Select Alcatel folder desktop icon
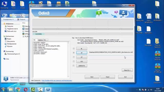Image resolution: width=164 pixels, height=92 pixels. pyautogui.click(x=22, y=5)
